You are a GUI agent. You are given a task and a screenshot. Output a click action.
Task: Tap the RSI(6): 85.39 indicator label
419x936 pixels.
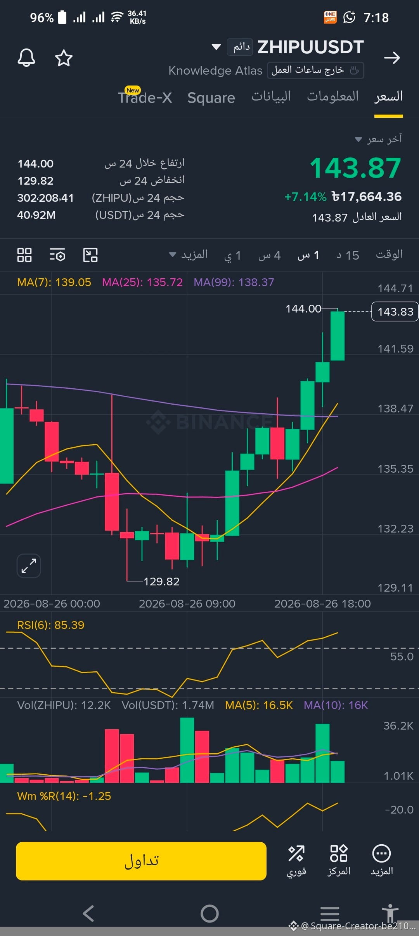click(51, 625)
